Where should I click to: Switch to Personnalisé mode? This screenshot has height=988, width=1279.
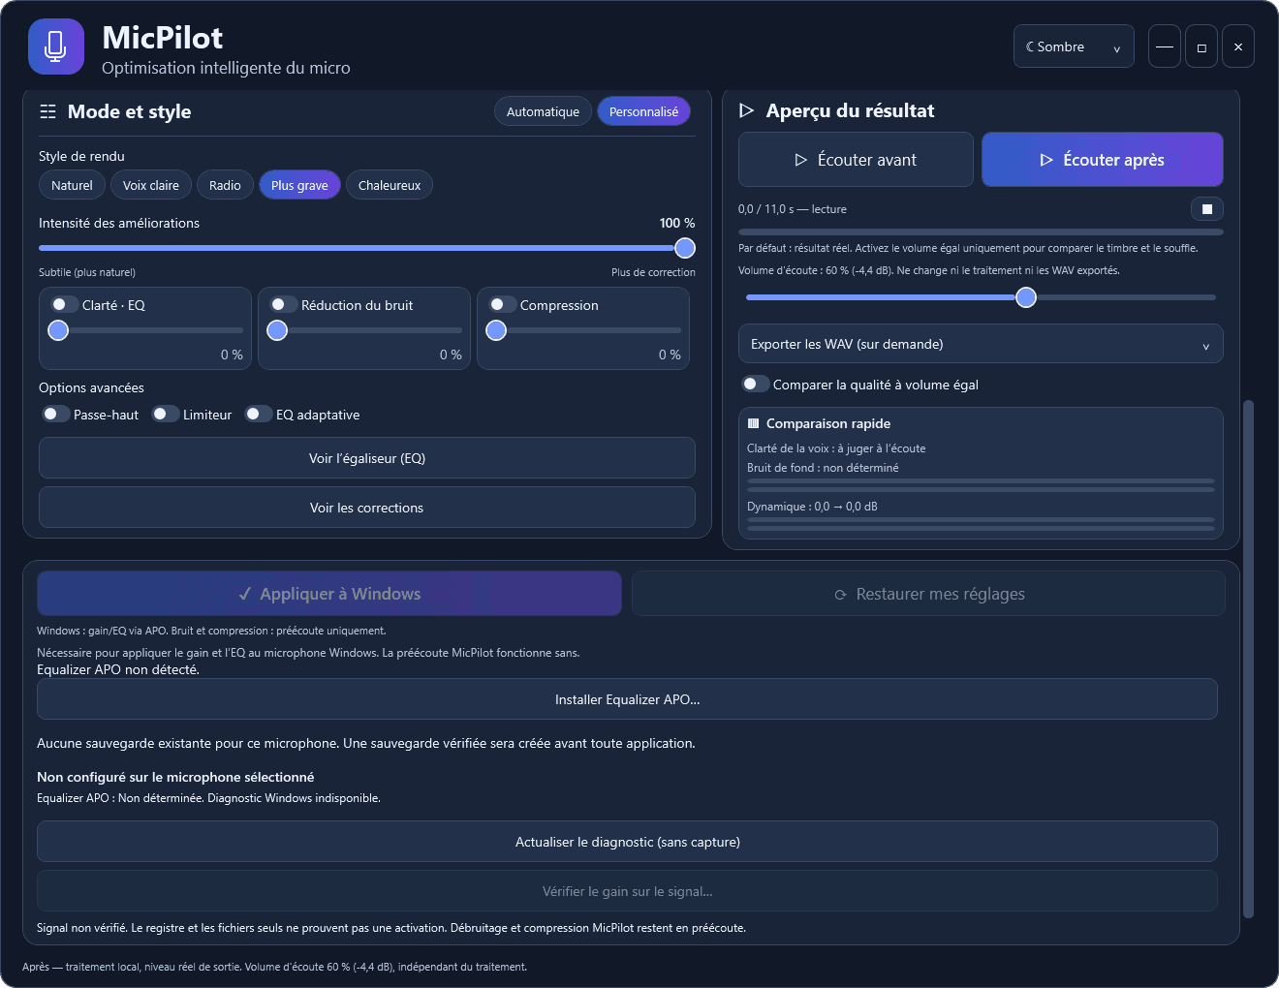click(x=643, y=111)
